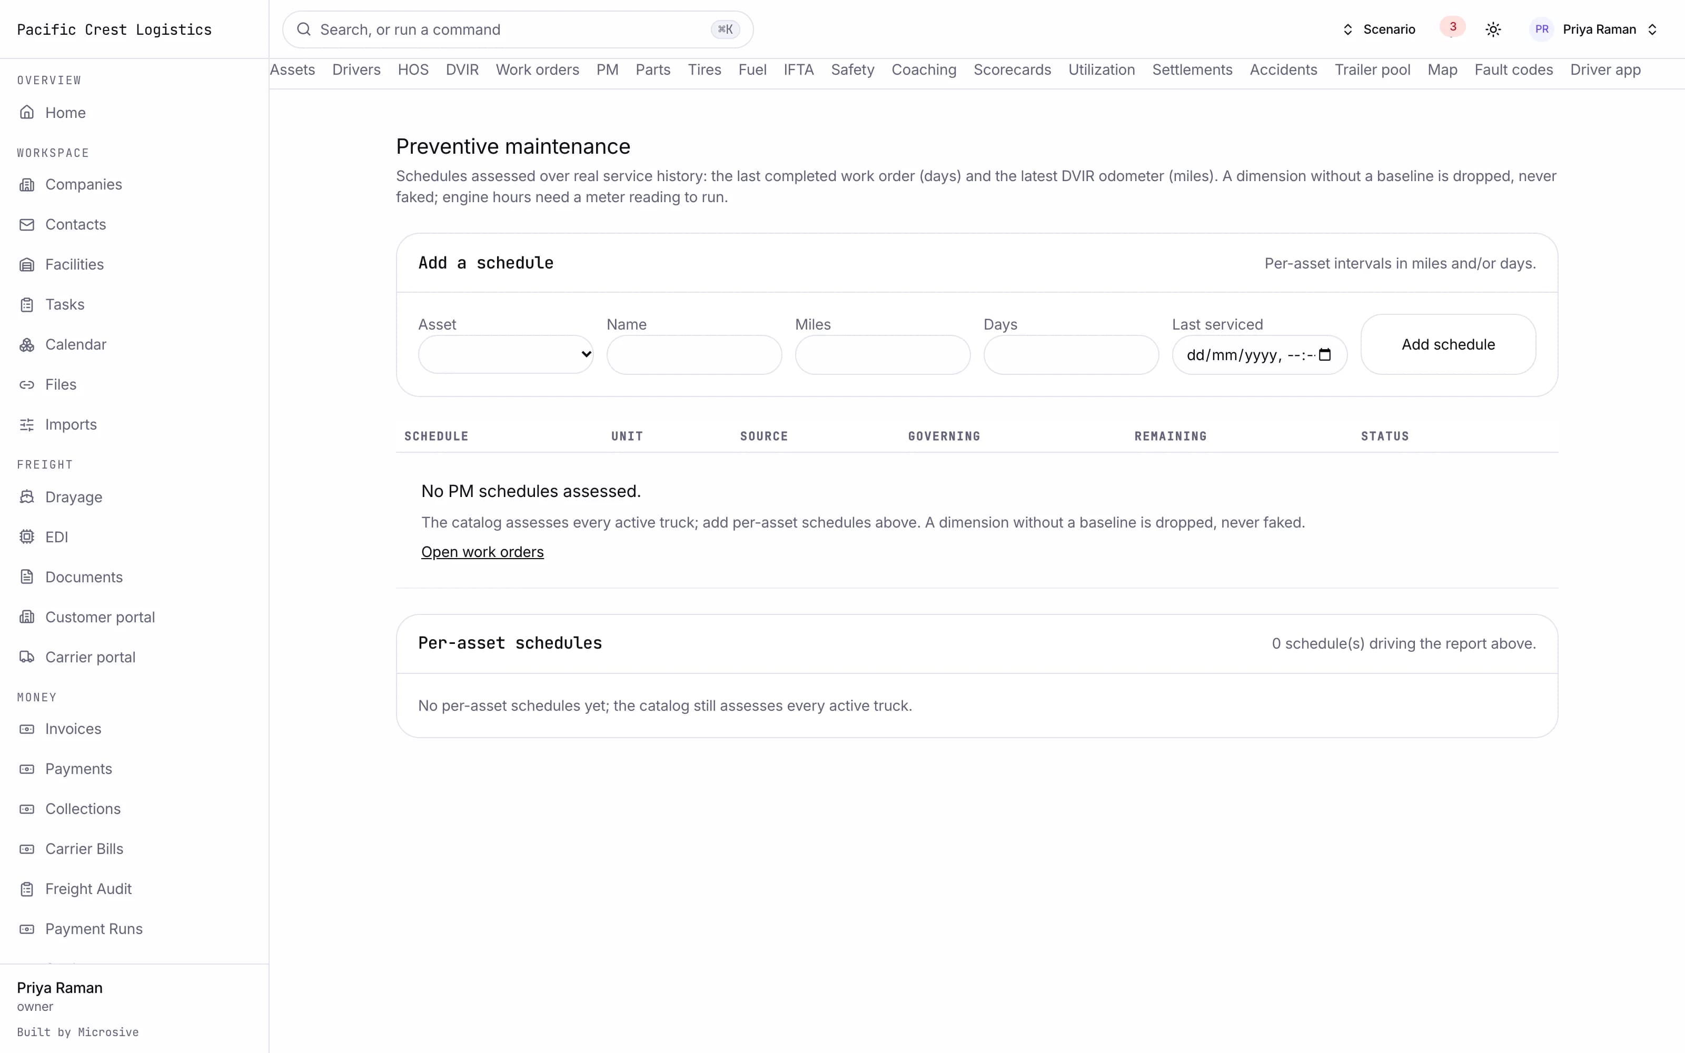Click the Search or run a command box

pos(517,29)
